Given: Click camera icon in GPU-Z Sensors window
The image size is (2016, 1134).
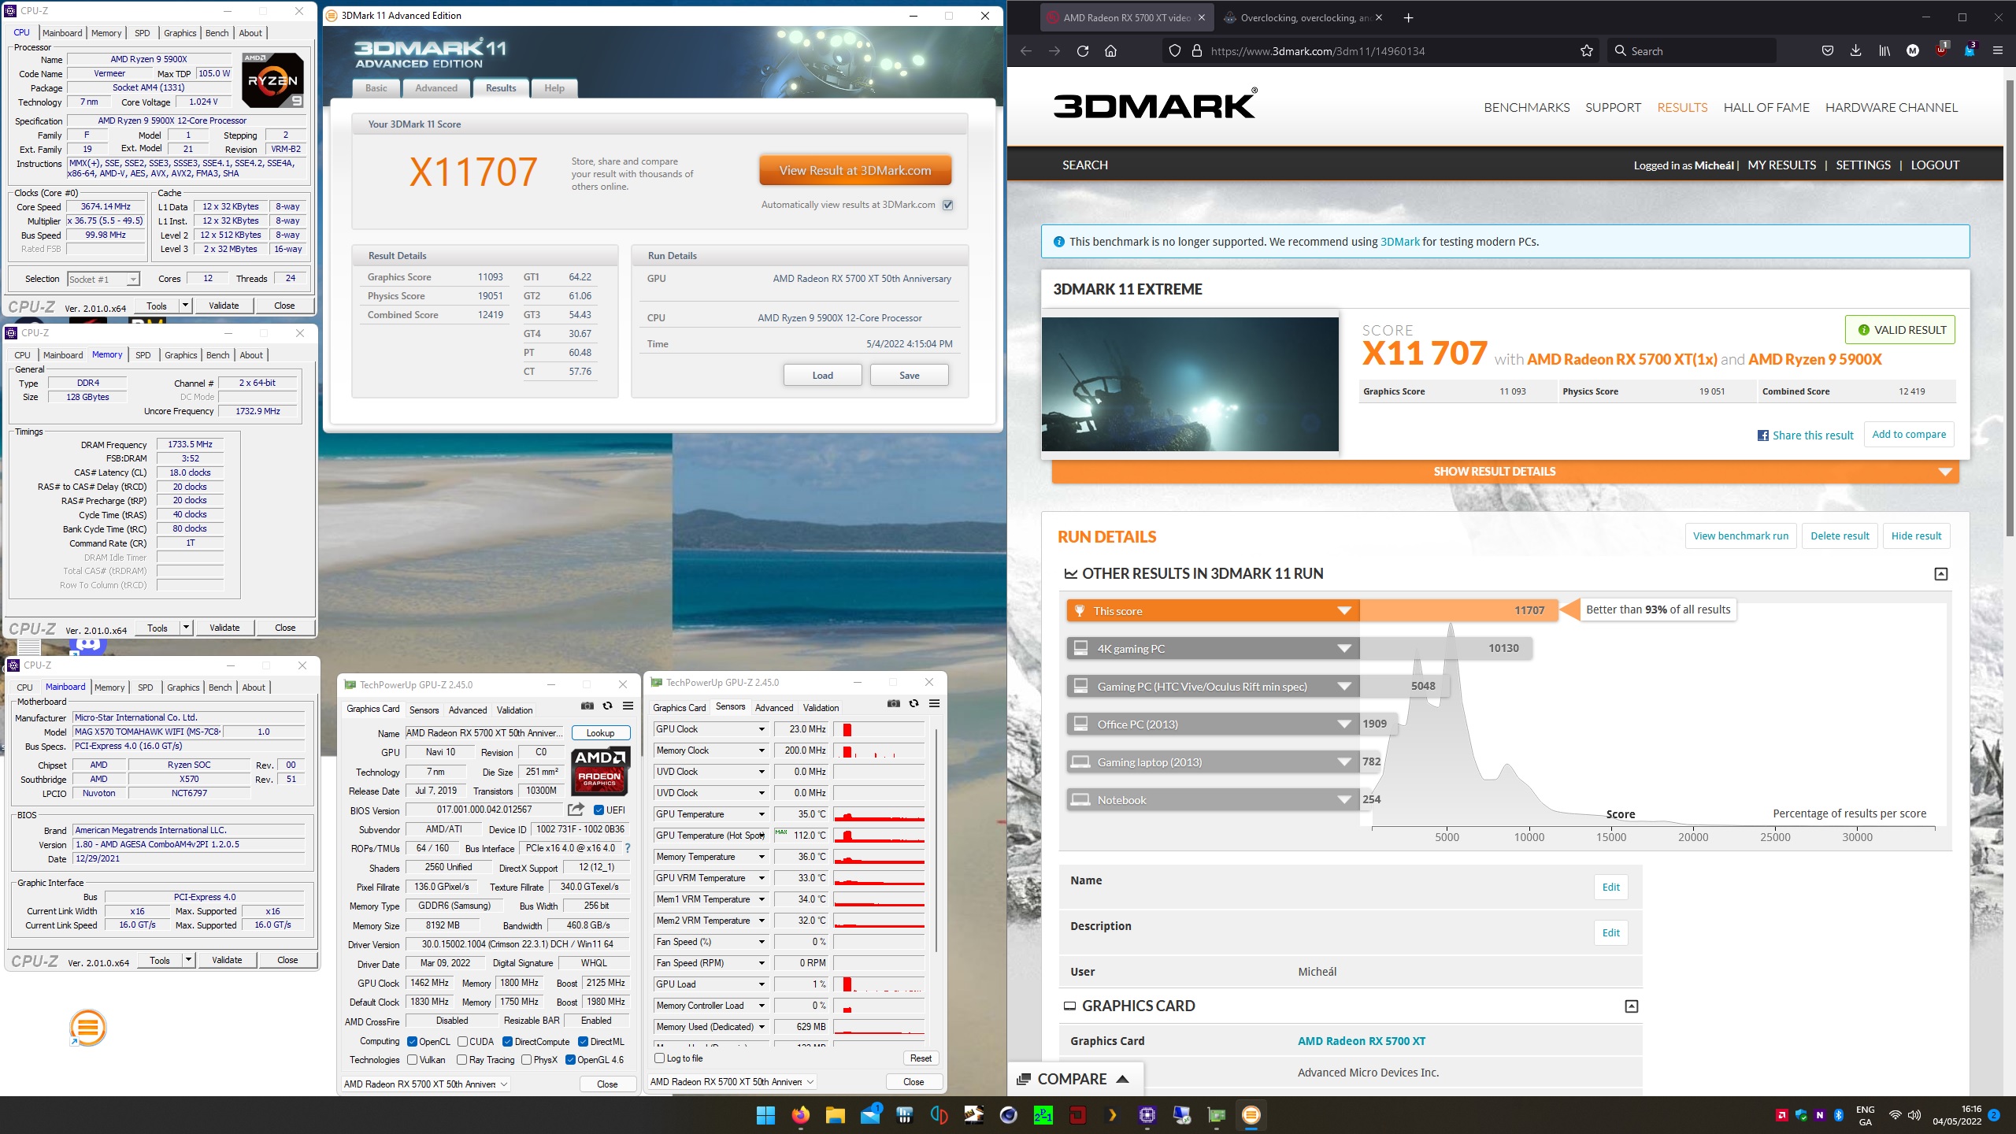Looking at the screenshot, I should pos(893,703).
